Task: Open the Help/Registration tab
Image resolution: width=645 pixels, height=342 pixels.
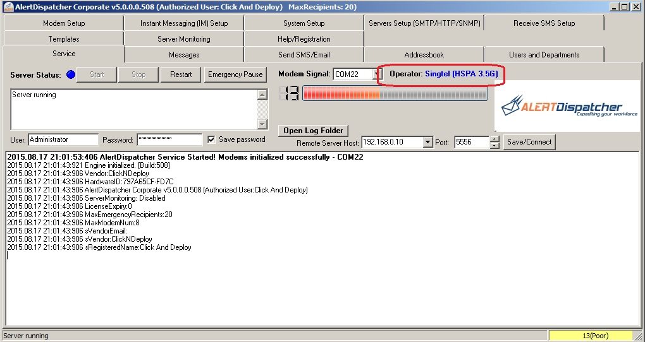Action: (304, 39)
